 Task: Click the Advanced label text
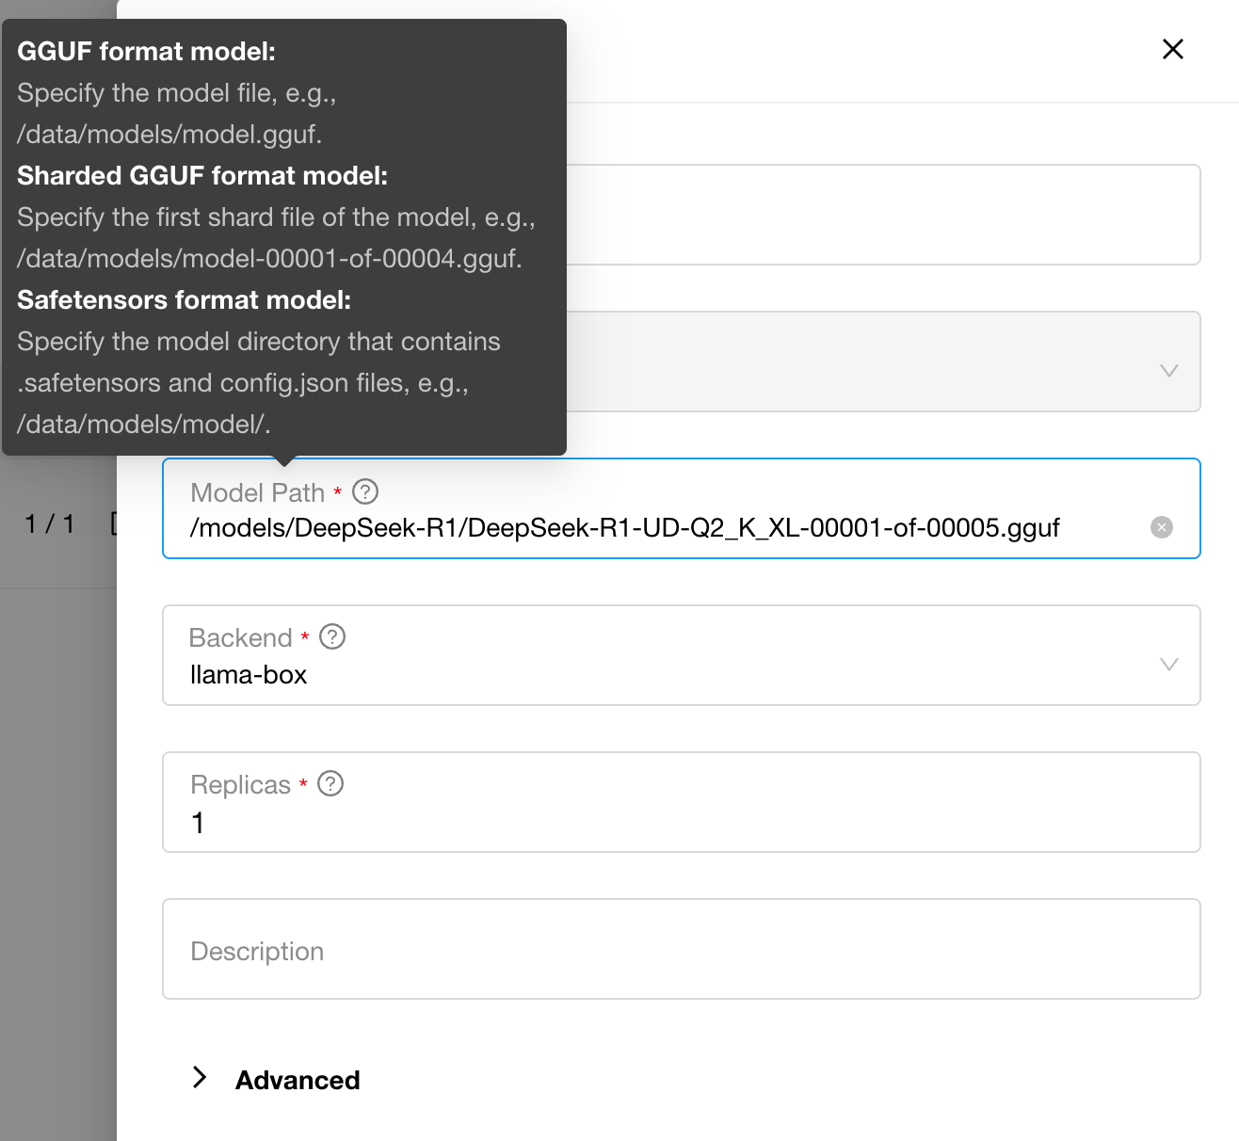298,1079
